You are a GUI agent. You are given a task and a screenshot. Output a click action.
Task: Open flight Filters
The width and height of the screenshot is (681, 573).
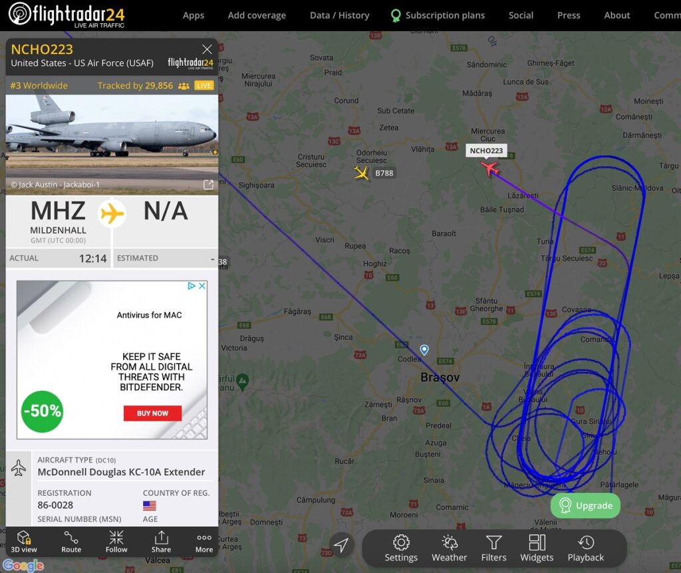(x=494, y=548)
